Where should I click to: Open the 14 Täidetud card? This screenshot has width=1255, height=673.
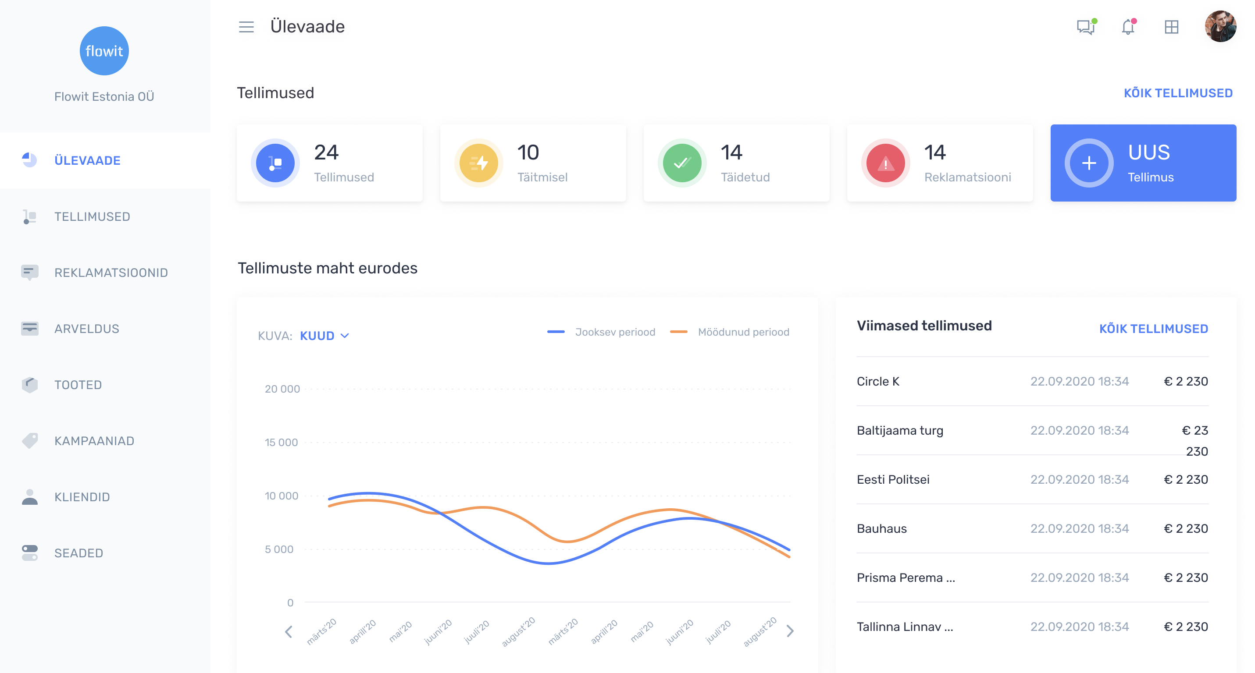736,163
